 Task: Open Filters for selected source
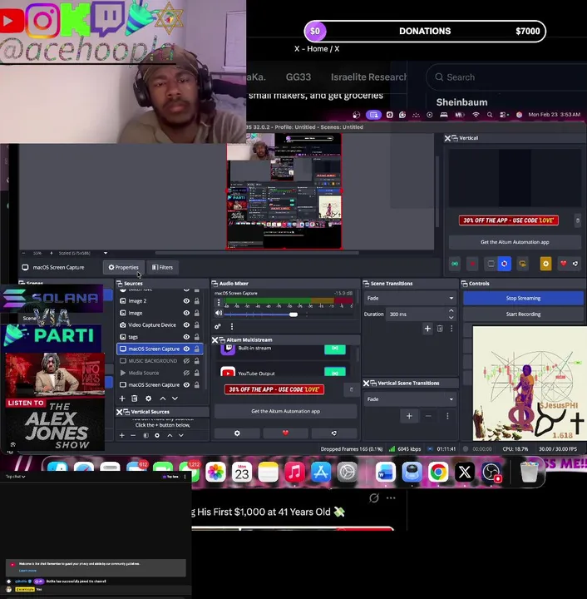tap(162, 267)
